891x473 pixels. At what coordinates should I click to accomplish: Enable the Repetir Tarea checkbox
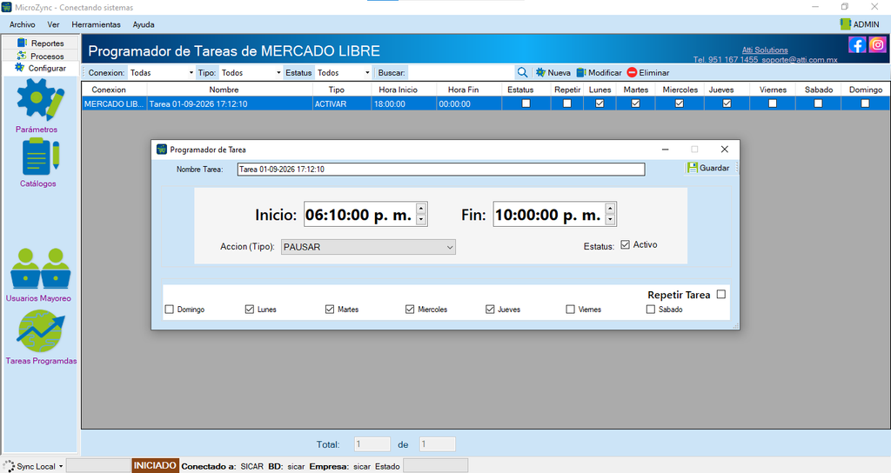point(721,294)
